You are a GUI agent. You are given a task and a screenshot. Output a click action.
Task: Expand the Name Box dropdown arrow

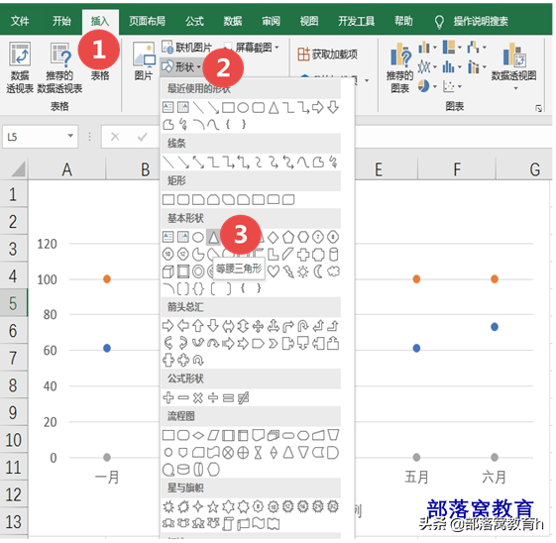click(x=70, y=136)
